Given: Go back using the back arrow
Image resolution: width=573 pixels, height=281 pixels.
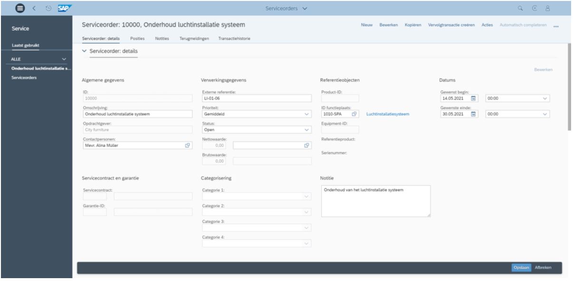Looking at the screenshot, I should point(34,9).
